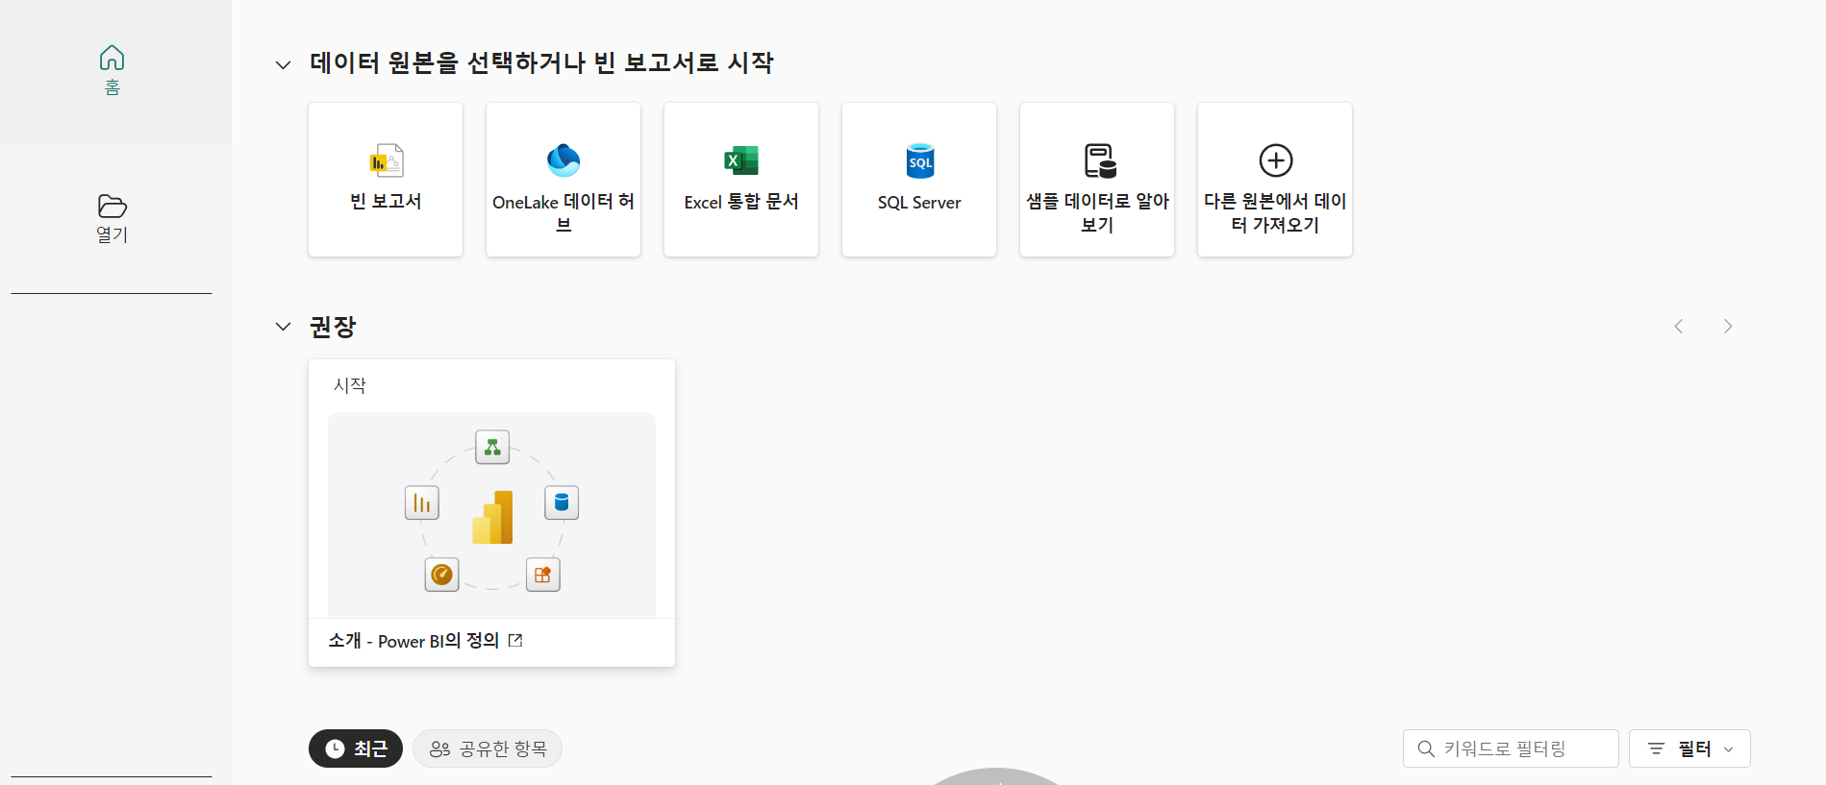This screenshot has height=785, width=1826.
Task: Go to previous recommended items
Action: pos(1679,327)
